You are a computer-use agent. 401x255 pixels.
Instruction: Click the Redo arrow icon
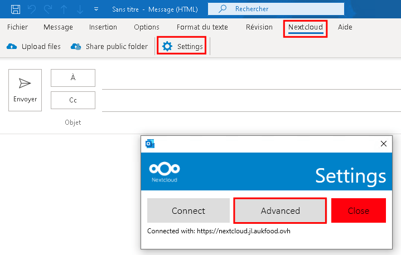48,9
